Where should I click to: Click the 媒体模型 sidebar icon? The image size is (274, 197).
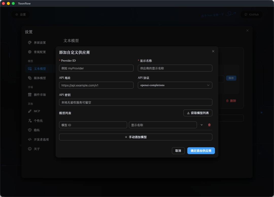[x=30, y=78]
